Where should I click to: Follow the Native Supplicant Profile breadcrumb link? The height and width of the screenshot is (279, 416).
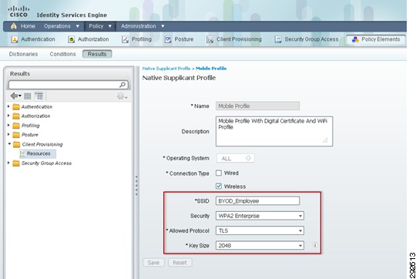[x=166, y=69]
